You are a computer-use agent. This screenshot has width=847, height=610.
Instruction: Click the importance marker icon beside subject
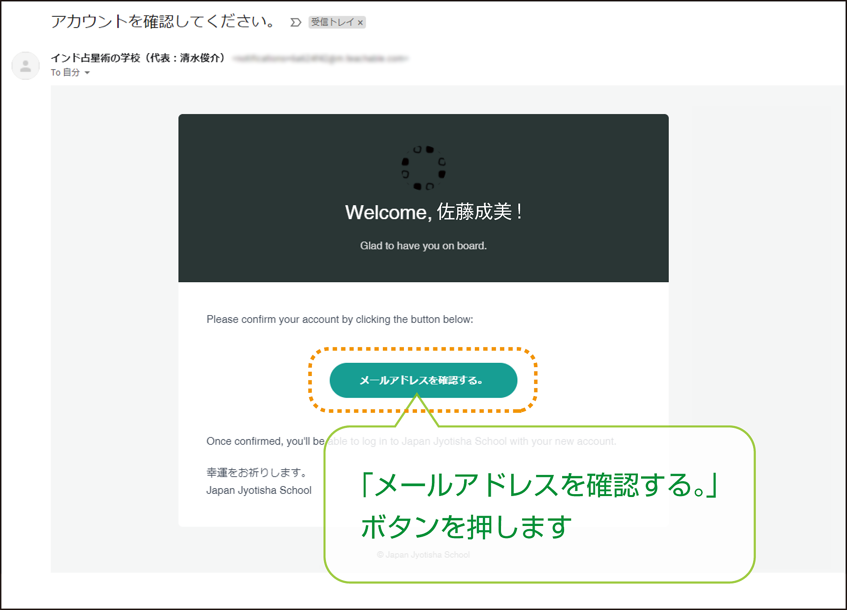pyautogui.click(x=296, y=22)
